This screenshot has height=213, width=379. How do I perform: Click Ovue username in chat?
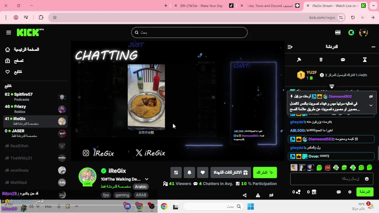pos(314,156)
